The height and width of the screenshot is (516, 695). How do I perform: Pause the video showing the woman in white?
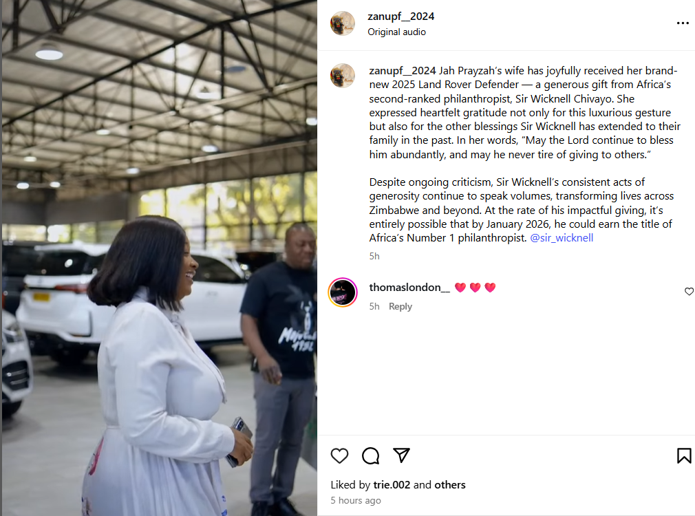pos(160,258)
